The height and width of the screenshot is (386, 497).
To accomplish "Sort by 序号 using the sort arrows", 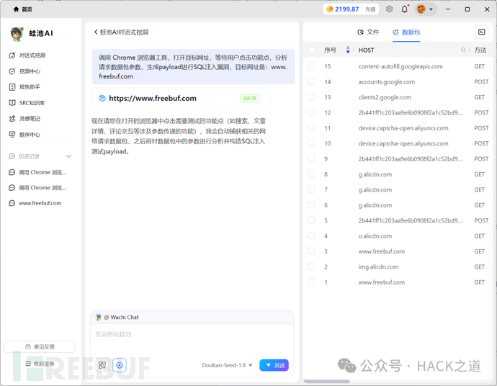I will pos(348,50).
